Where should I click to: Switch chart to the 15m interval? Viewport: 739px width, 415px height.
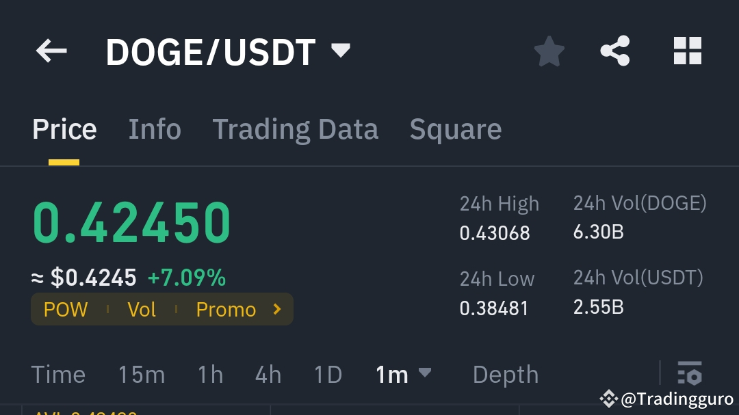pos(142,374)
